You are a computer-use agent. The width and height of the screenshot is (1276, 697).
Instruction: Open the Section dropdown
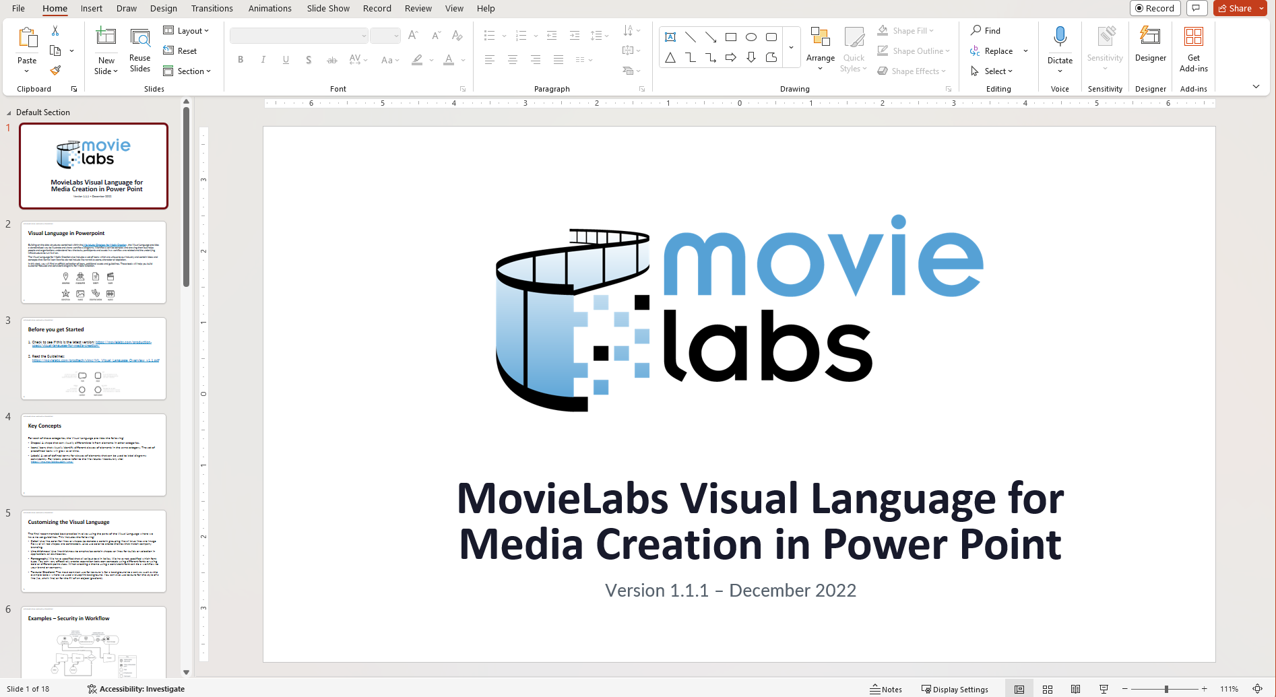pyautogui.click(x=187, y=71)
